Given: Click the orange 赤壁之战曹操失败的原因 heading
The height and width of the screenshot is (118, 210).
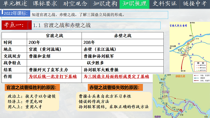Looking at the screenshot, I should [115, 88].
